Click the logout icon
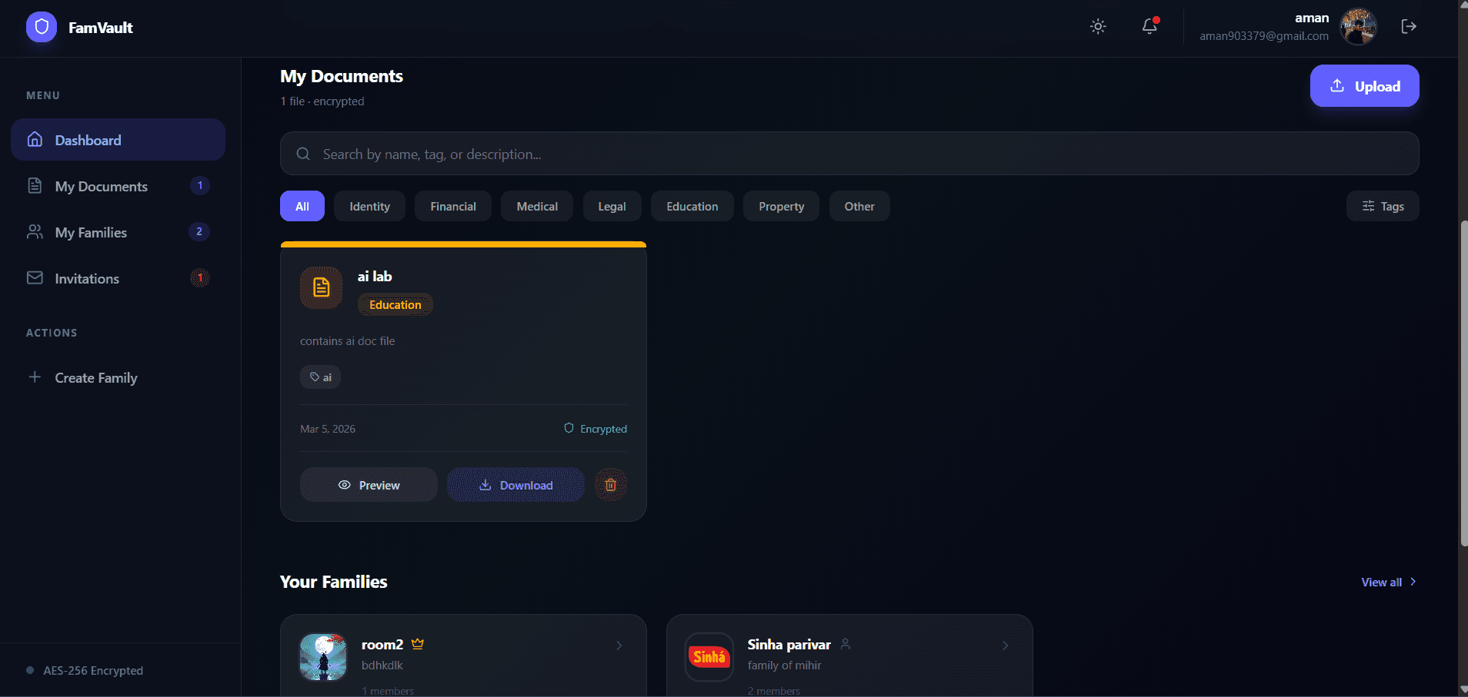 pos(1409,27)
